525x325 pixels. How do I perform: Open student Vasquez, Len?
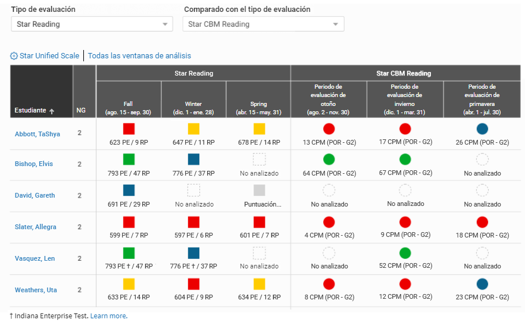[x=35, y=258]
